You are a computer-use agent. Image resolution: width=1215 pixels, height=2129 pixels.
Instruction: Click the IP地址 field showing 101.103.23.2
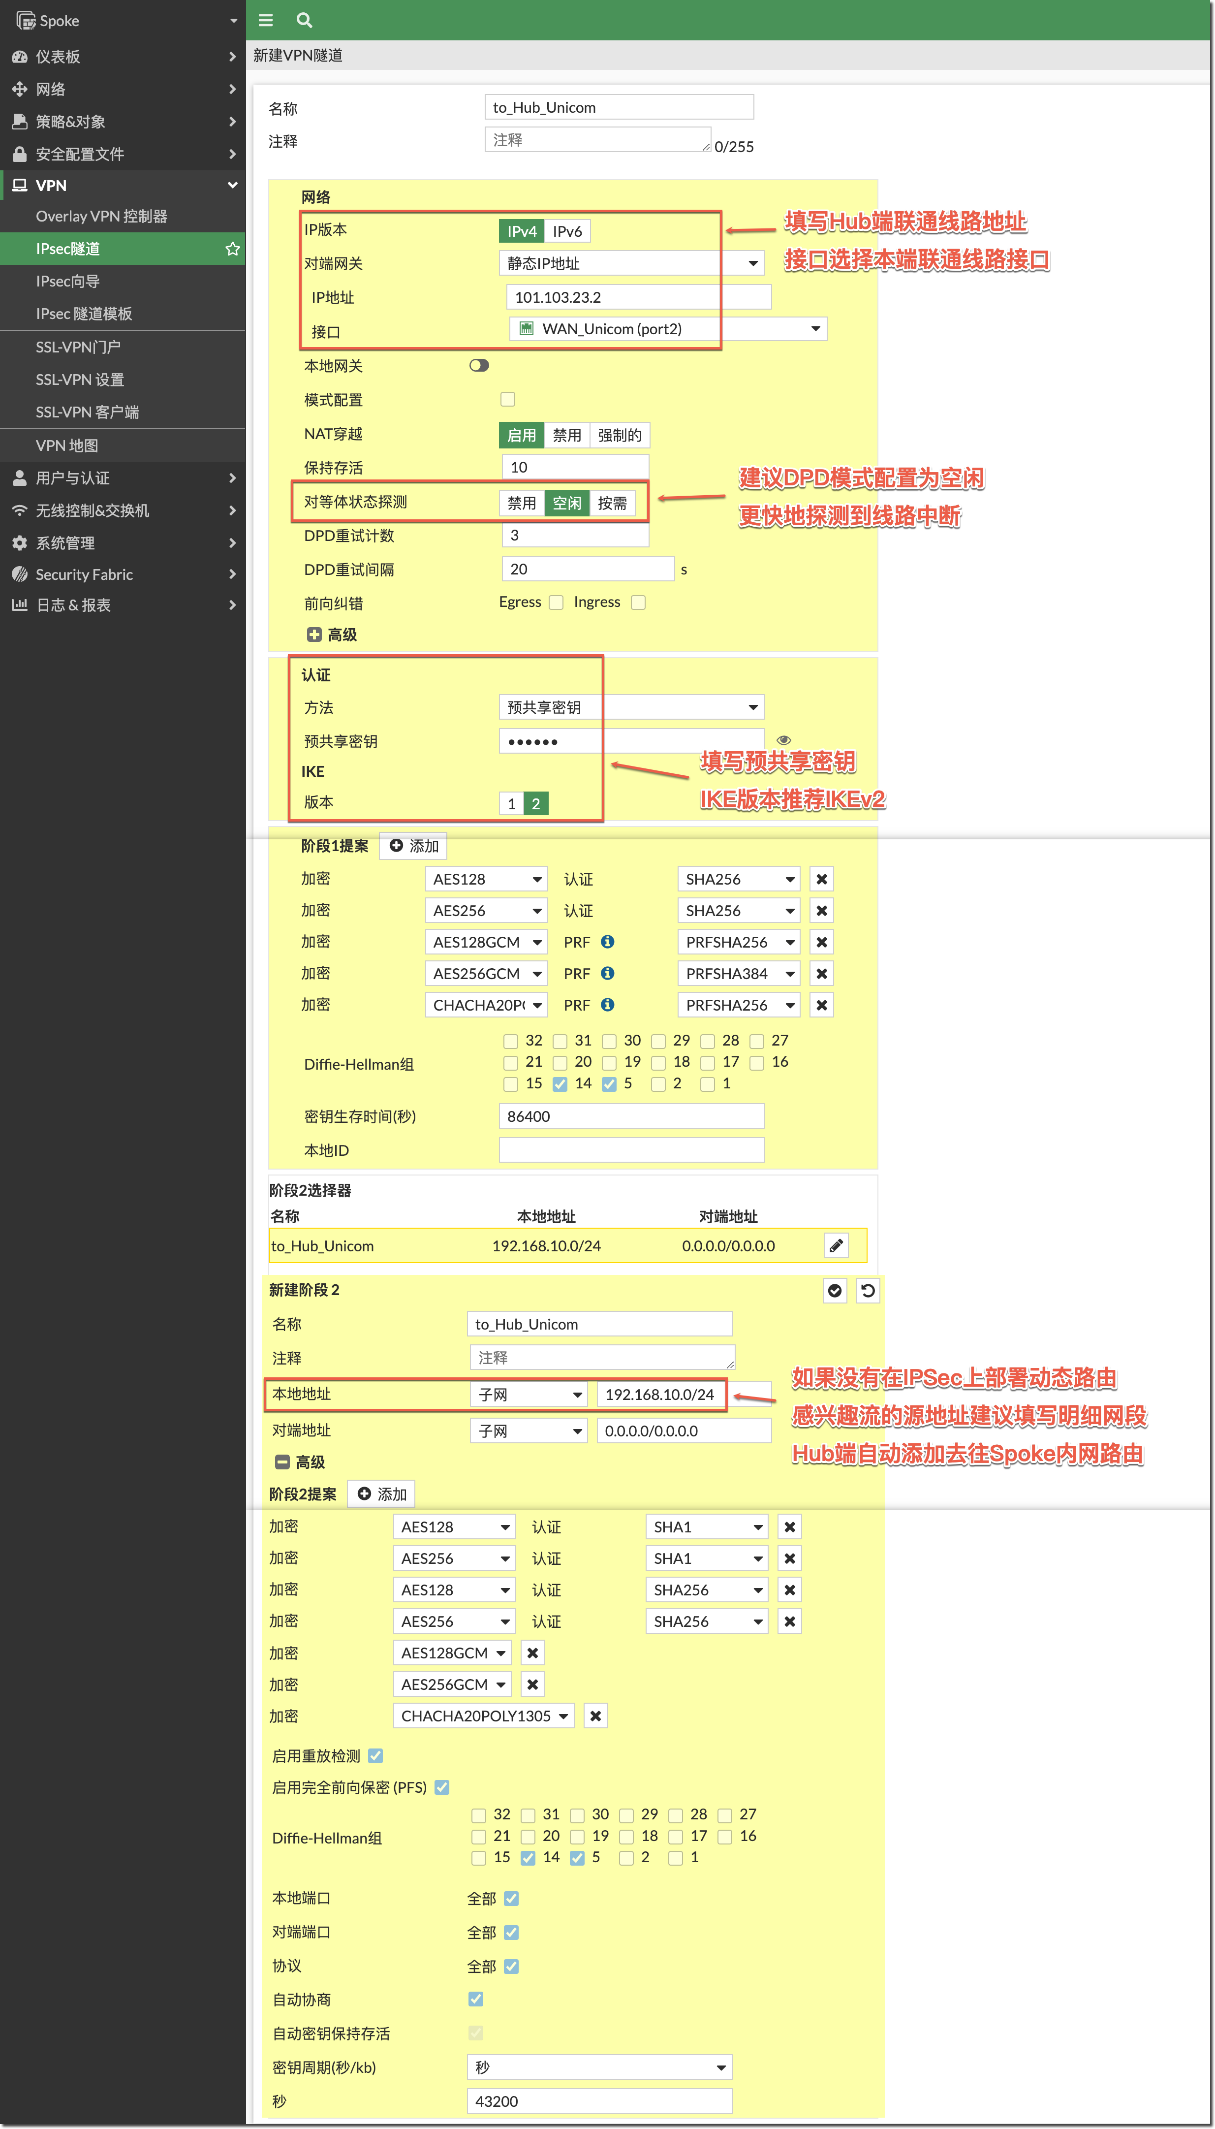coord(638,297)
